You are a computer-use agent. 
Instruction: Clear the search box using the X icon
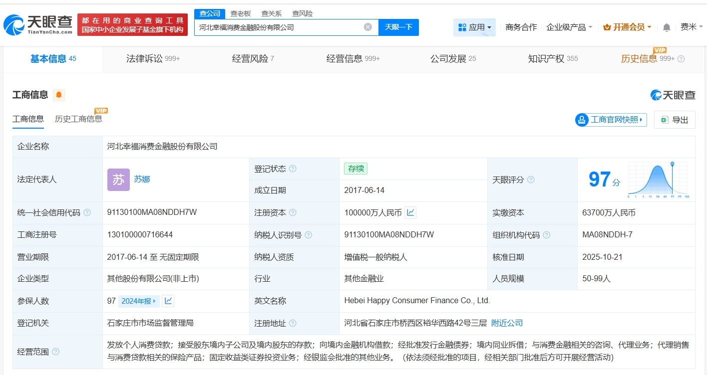click(367, 27)
